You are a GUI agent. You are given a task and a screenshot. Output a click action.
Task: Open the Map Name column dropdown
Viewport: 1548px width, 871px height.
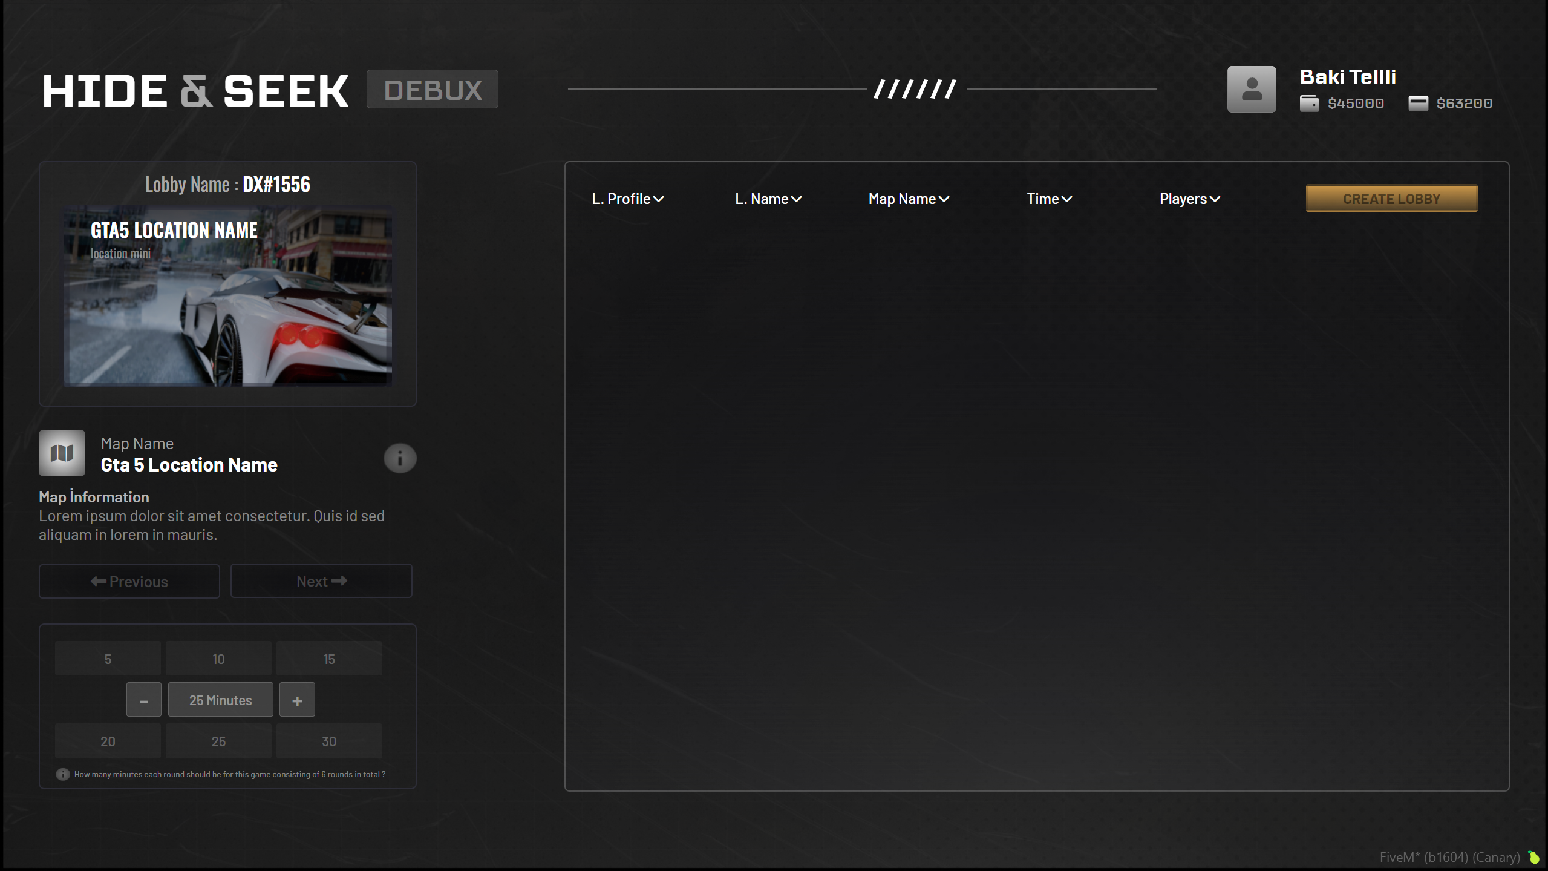tap(909, 199)
